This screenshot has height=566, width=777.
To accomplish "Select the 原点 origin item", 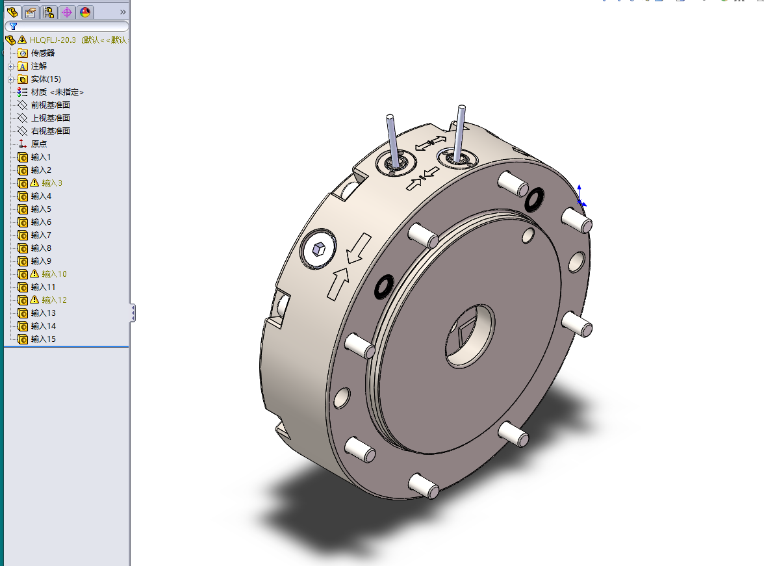I will [38, 144].
